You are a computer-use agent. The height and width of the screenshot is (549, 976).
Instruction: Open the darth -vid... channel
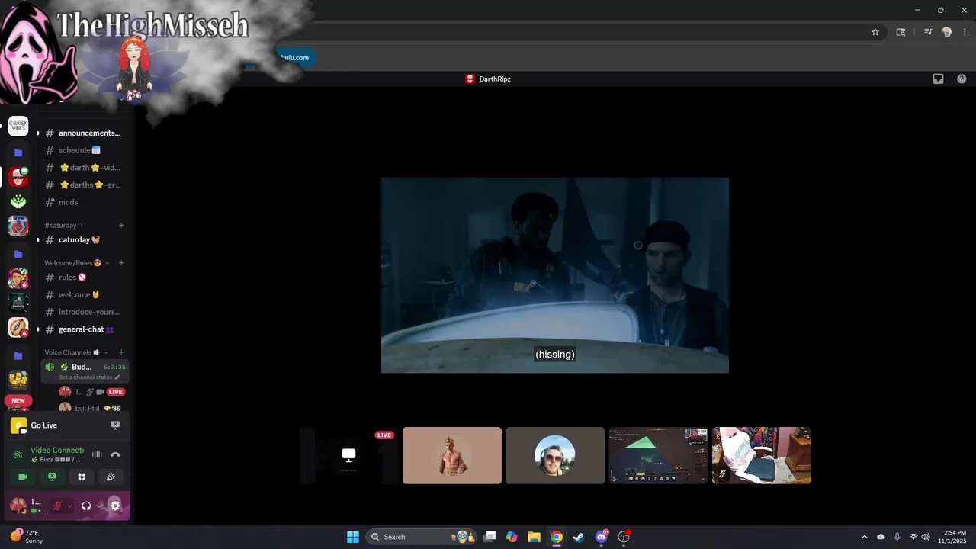[84, 168]
